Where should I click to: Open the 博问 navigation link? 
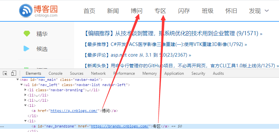[x=136, y=11]
